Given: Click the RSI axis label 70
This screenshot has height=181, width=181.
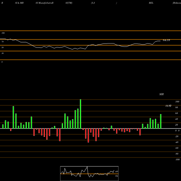Looking at the screenshot, I should click(x=3, y=42).
